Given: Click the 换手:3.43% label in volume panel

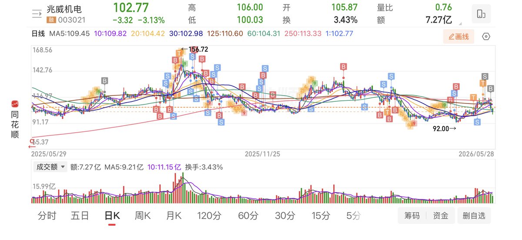Looking at the screenshot, I should (204, 167).
